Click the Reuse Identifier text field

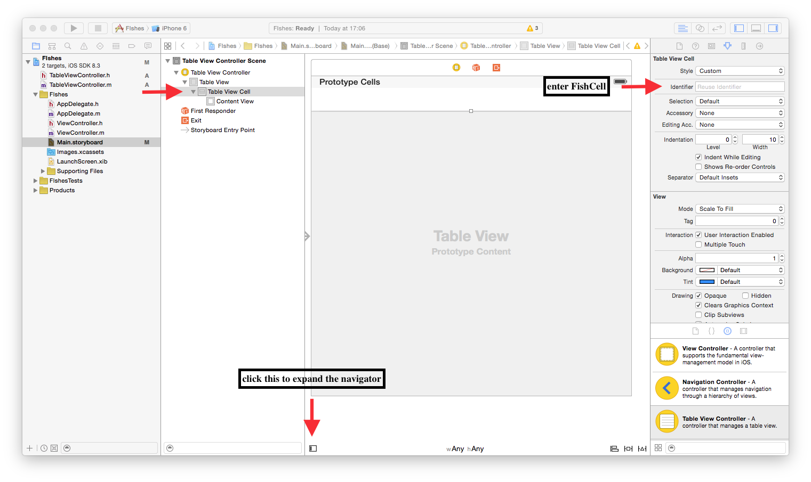pos(740,87)
